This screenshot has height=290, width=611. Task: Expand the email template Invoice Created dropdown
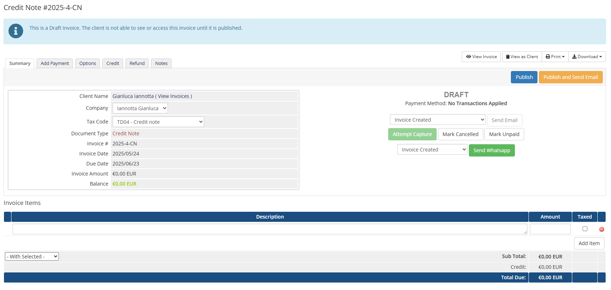click(x=438, y=120)
